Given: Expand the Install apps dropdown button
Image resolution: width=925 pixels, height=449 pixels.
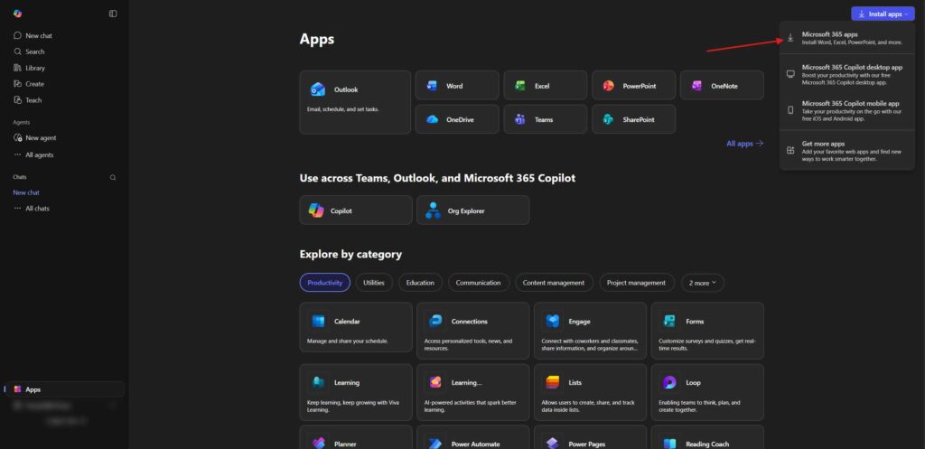Looking at the screenshot, I should [x=883, y=14].
